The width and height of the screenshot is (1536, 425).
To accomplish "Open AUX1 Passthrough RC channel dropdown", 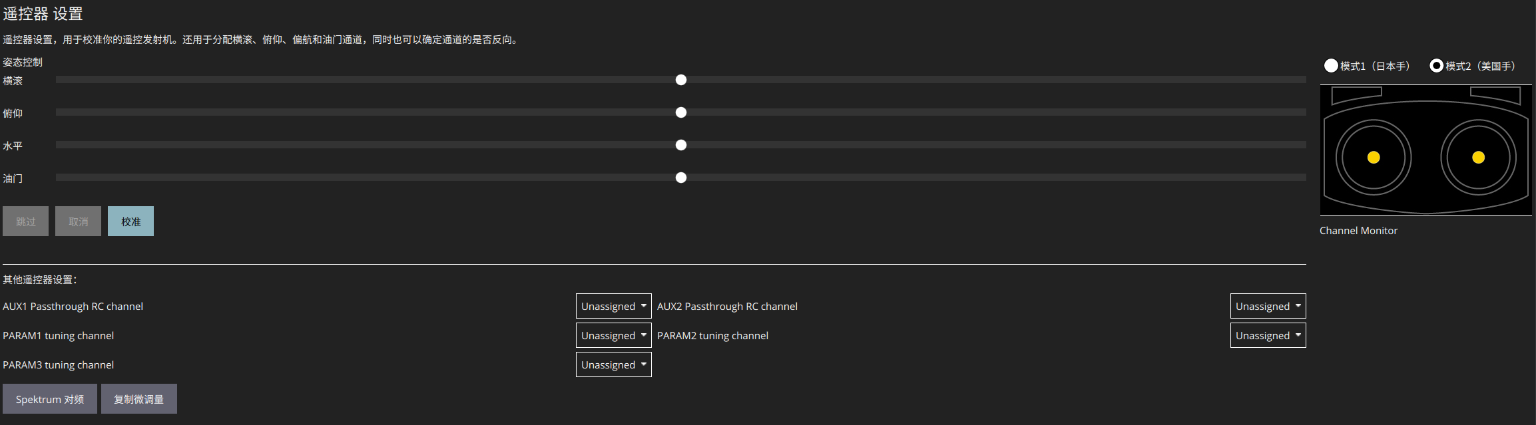I will click(x=613, y=306).
